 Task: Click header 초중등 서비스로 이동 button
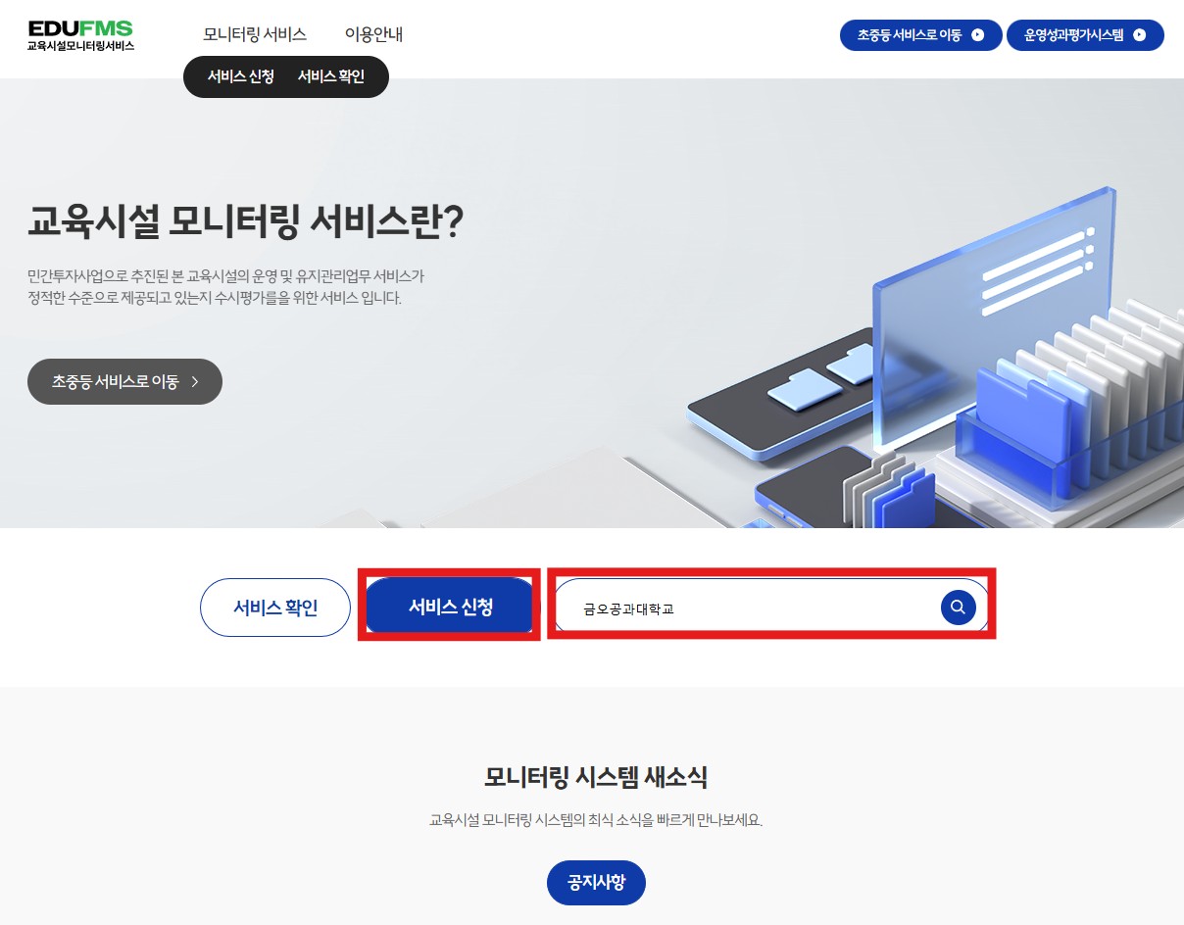pos(921,35)
